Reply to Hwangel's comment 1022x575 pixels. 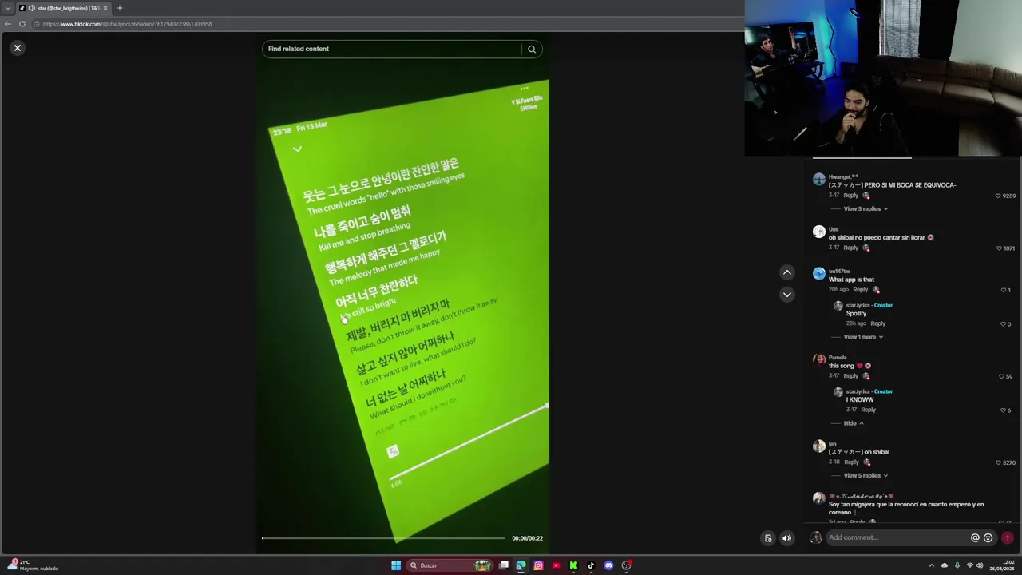point(851,196)
